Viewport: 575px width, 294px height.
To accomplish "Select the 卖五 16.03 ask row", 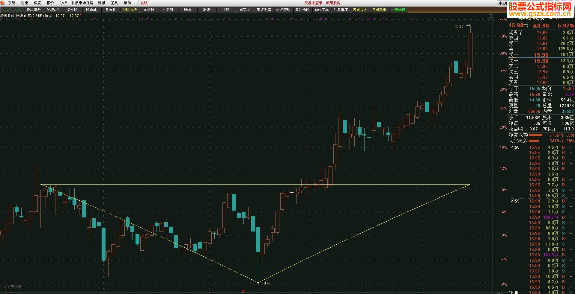I will coord(541,33).
